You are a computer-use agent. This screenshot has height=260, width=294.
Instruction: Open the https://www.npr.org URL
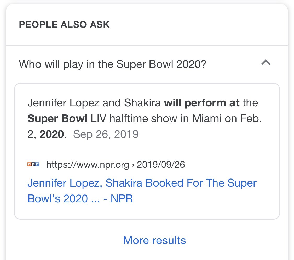pos(88,165)
